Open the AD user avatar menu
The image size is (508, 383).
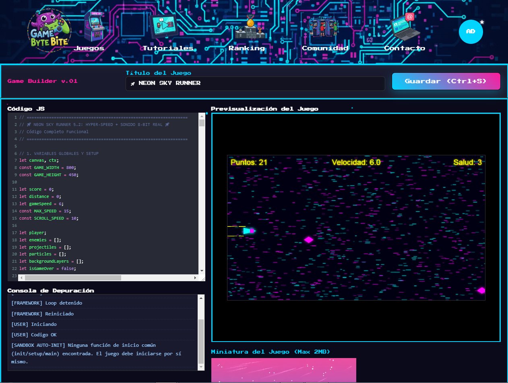pos(471,31)
